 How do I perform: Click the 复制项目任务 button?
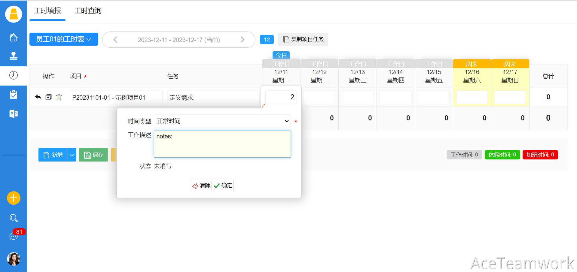click(303, 39)
